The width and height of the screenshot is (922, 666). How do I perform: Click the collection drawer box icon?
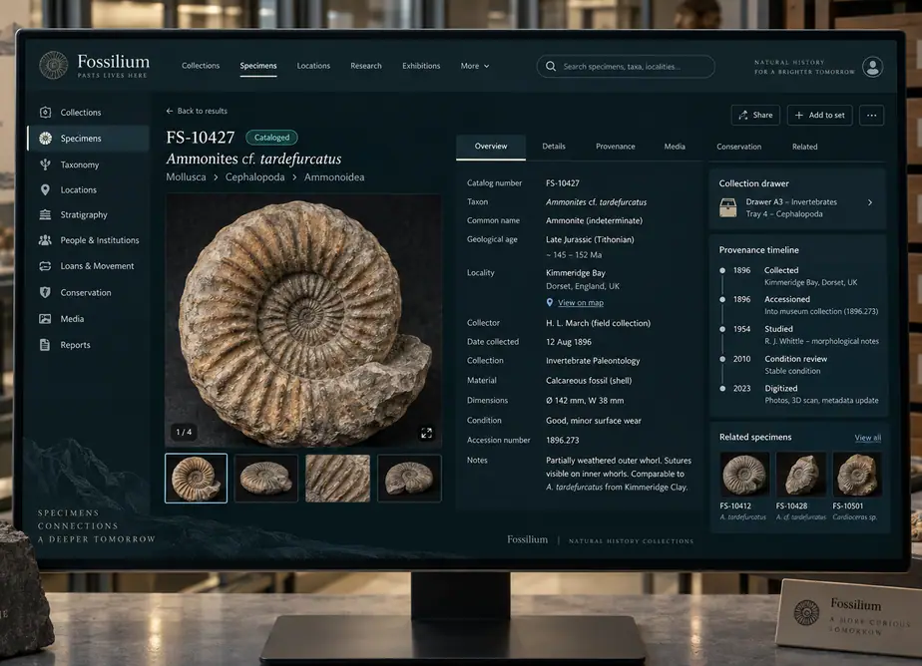pyautogui.click(x=728, y=207)
